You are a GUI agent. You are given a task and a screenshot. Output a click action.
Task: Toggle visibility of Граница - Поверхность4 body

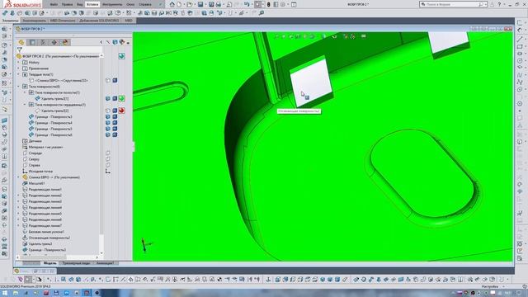tap(108, 123)
